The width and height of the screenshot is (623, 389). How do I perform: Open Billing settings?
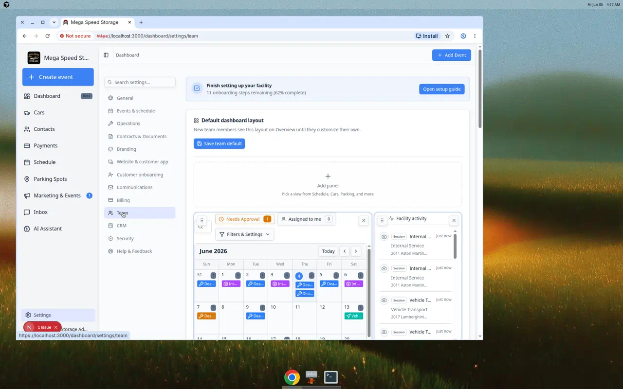point(140,200)
